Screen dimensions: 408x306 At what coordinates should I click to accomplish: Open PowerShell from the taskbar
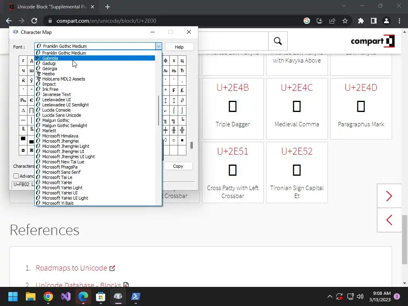135,296
